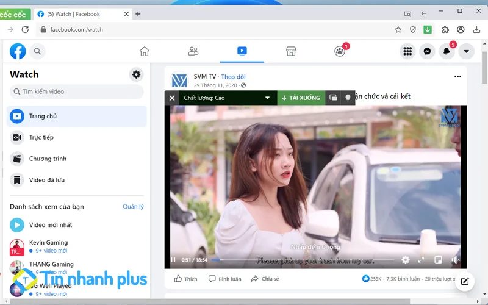Click the green download extension icon
488x305 pixels.
[428, 29]
